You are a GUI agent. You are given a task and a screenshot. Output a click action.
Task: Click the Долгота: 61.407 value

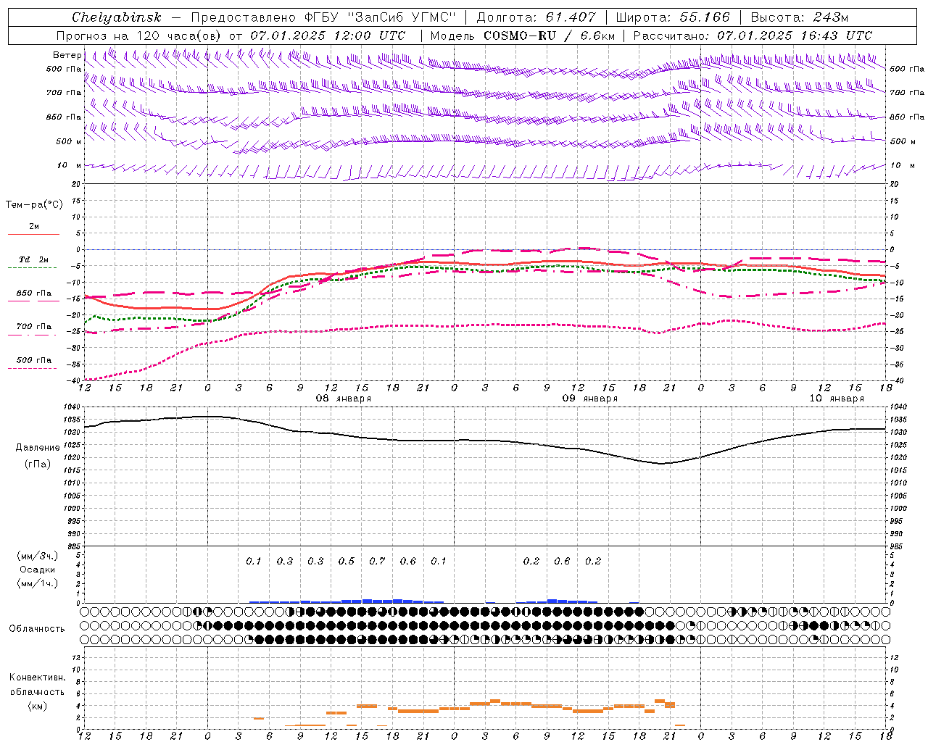(x=536, y=17)
